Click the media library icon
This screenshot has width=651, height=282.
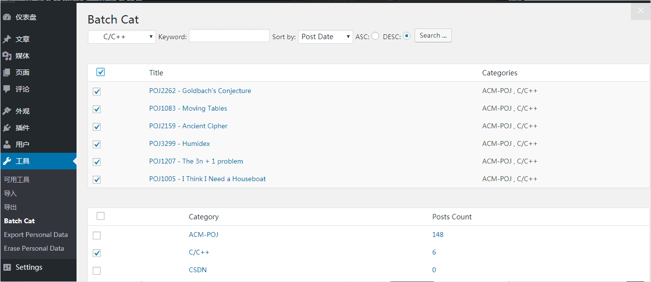7,56
